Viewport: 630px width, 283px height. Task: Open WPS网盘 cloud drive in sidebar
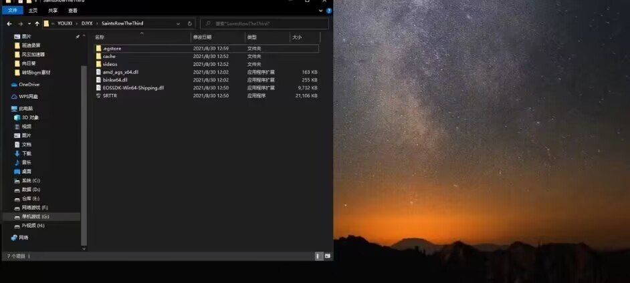30,96
